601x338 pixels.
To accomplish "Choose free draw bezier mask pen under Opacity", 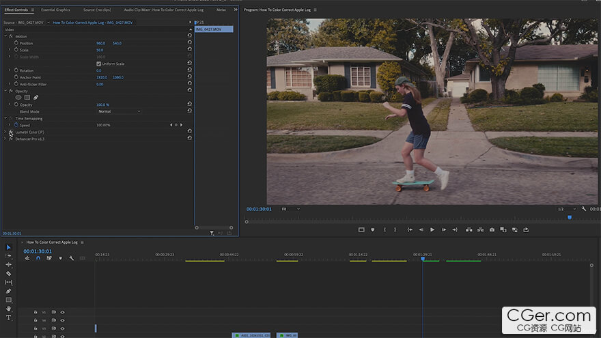I will coord(36,98).
